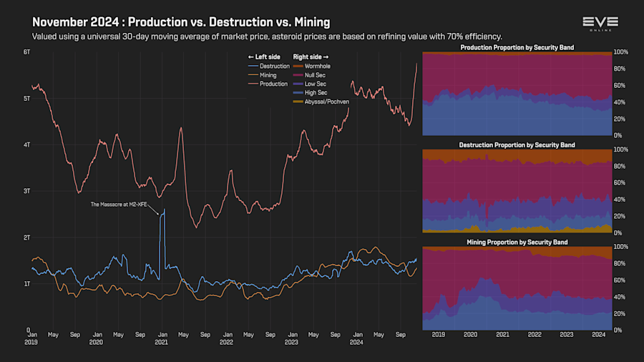Click the Jan 2021 x-axis label
Screen dimensions: 644x362
[x=162, y=338]
